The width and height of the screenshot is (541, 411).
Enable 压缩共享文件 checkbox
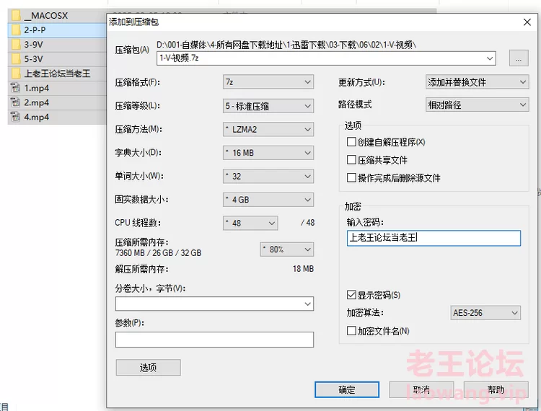tap(351, 159)
